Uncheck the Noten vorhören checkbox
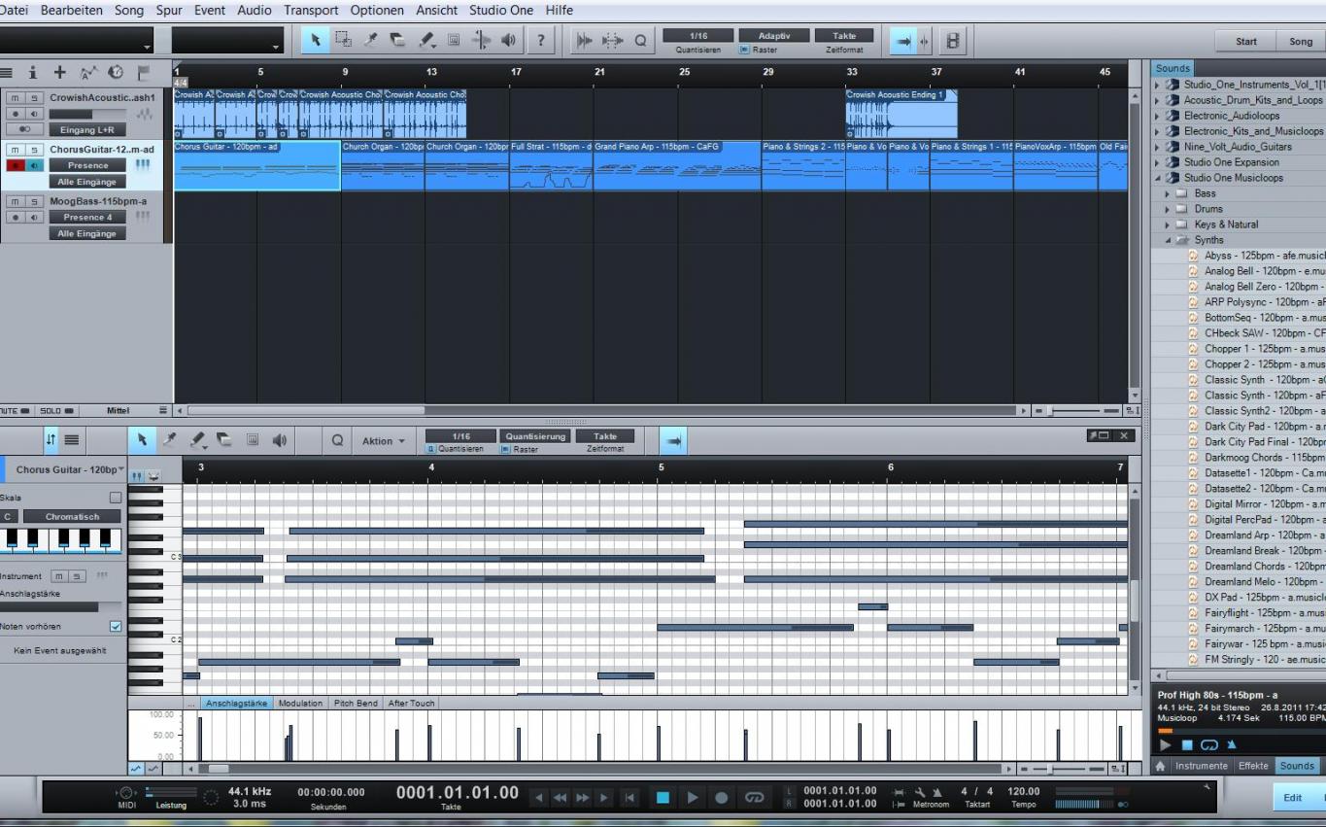The height and width of the screenshot is (827, 1326). coord(116,627)
